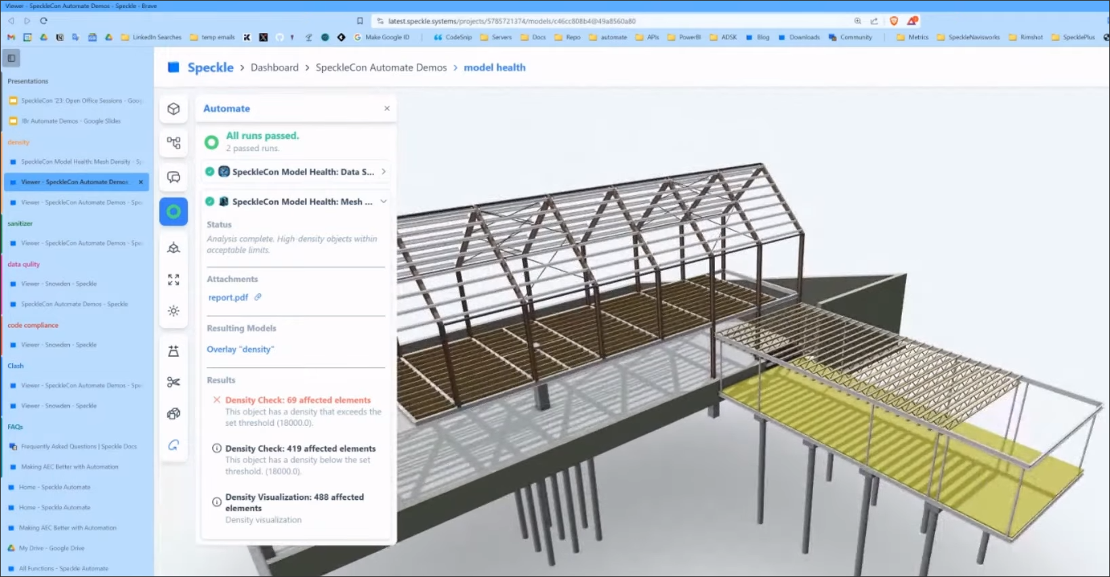The image size is (1110, 577).
Task: Open the report.pdf attachment
Action: click(x=228, y=297)
